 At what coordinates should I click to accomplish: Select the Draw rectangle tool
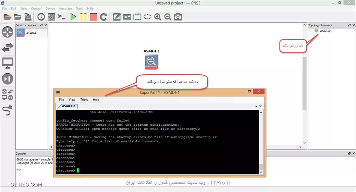pyautogui.click(x=137, y=17)
